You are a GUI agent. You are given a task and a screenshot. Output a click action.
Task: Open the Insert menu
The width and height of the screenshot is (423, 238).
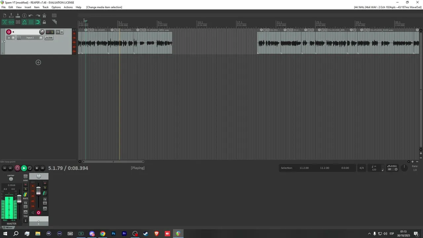tap(28, 7)
